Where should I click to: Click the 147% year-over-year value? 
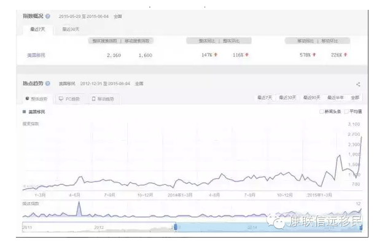pyautogui.click(x=207, y=55)
